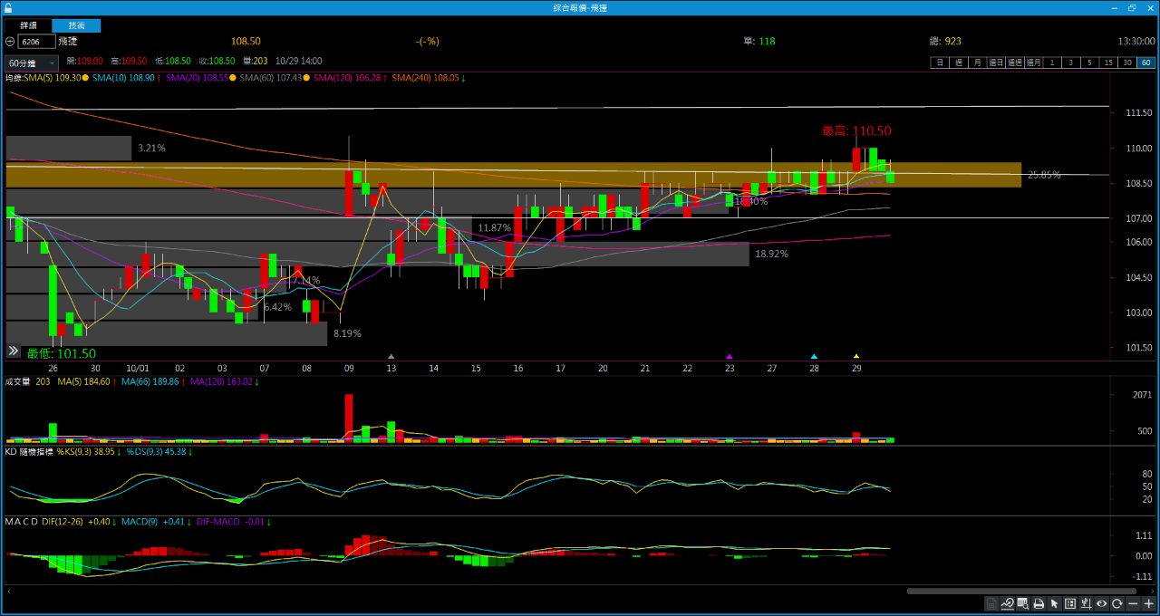Zoom out chart with minus icon

pyautogui.click(x=1133, y=603)
